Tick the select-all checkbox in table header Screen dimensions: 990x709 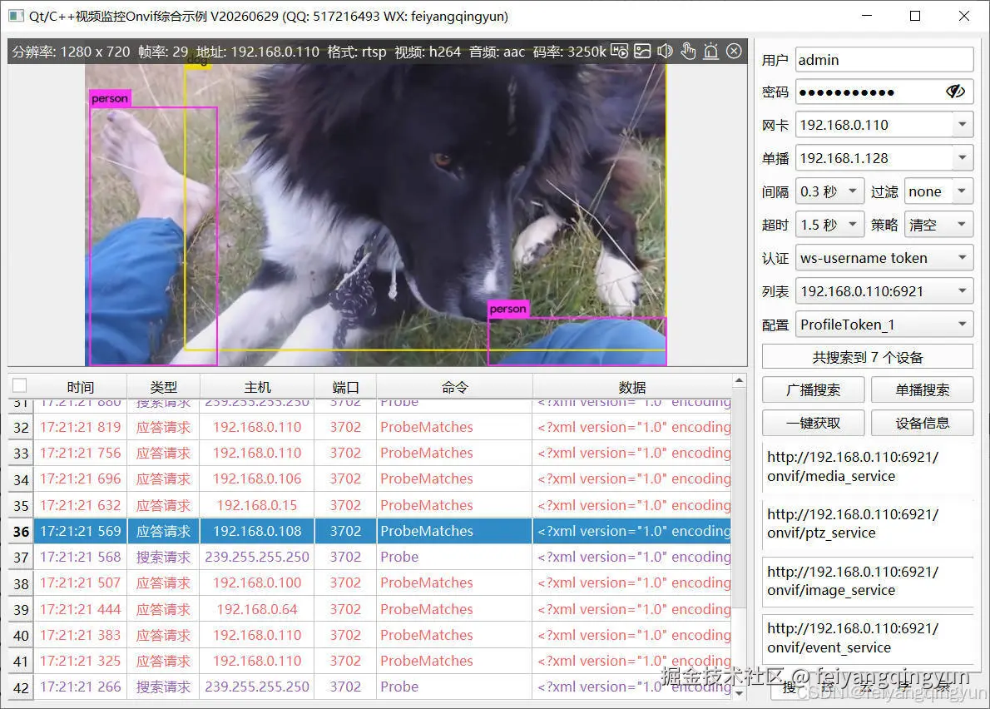pyautogui.click(x=20, y=386)
